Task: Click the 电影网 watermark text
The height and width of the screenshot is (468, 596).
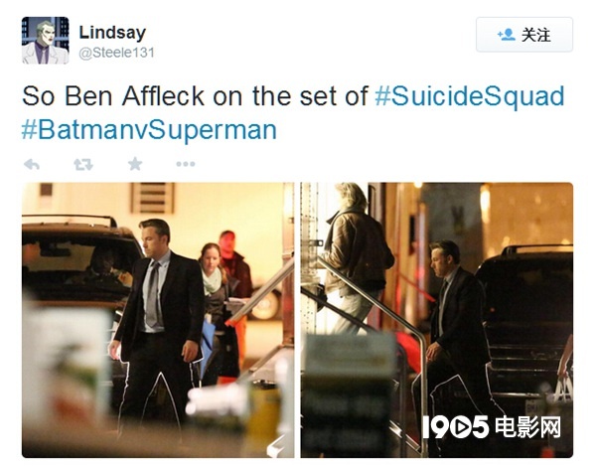Action: click(527, 426)
